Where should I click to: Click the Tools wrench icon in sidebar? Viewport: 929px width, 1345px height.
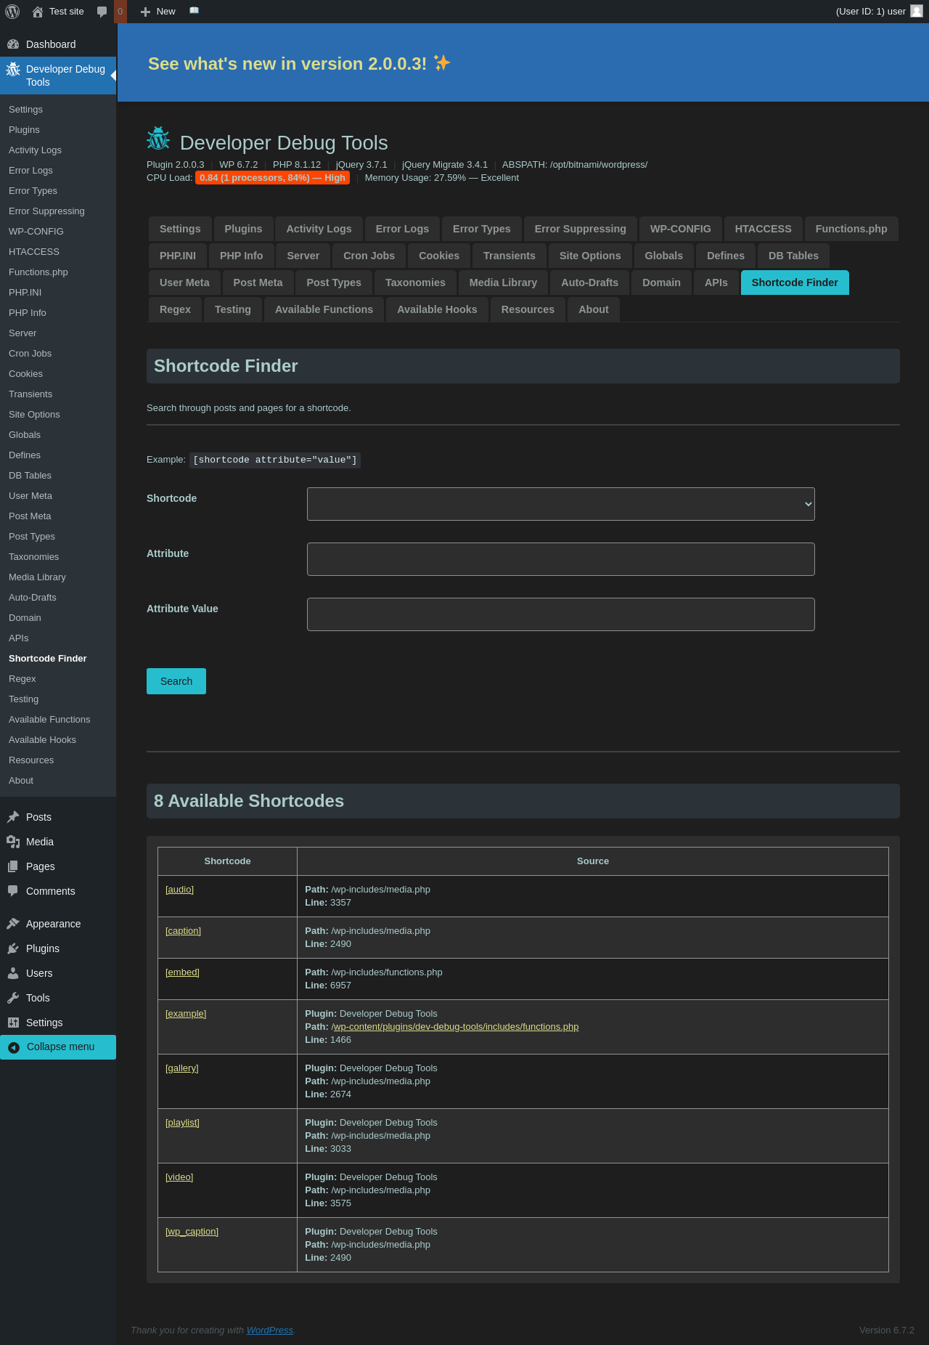[13, 998]
